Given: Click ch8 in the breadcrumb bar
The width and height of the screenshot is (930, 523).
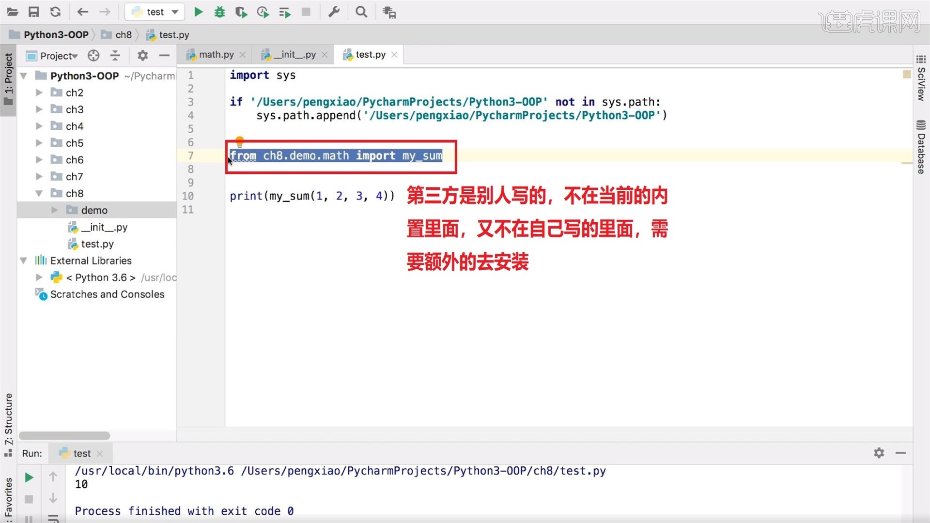Looking at the screenshot, I should pos(123,34).
